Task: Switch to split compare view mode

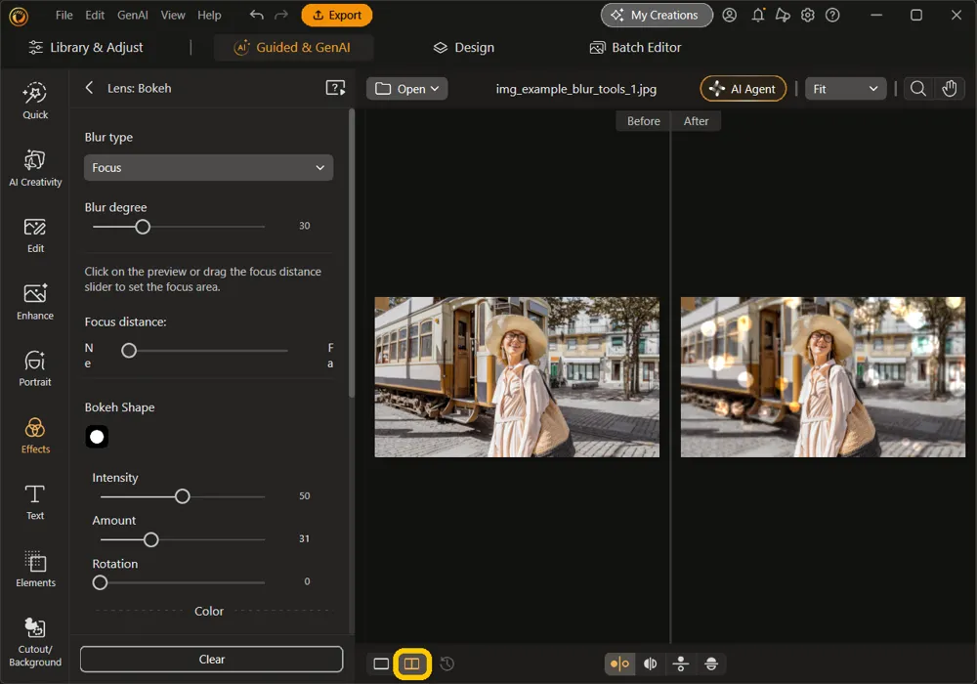Action: [412, 663]
